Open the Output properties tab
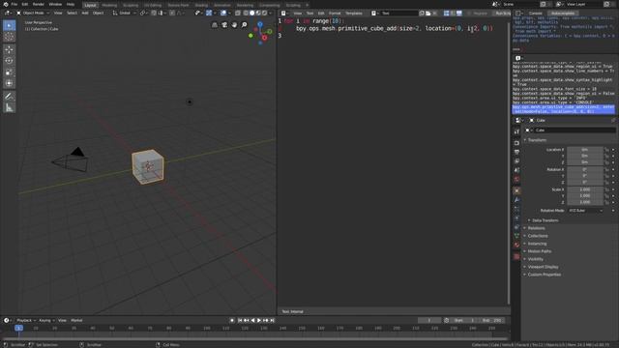This screenshot has width=619, height=348. click(516, 152)
